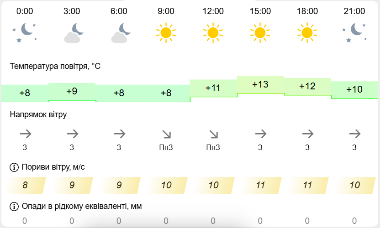Click the sun icon at 15:00
The width and height of the screenshot is (380, 228).
[x=260, y=33]
